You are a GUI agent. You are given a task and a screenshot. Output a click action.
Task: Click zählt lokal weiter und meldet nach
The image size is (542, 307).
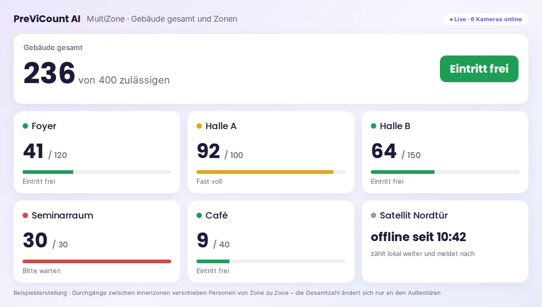(423, 254)
